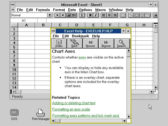Click the Select All corner button of worksheet
The height and width of the screenshot is (126, 168).
[14, 25]
